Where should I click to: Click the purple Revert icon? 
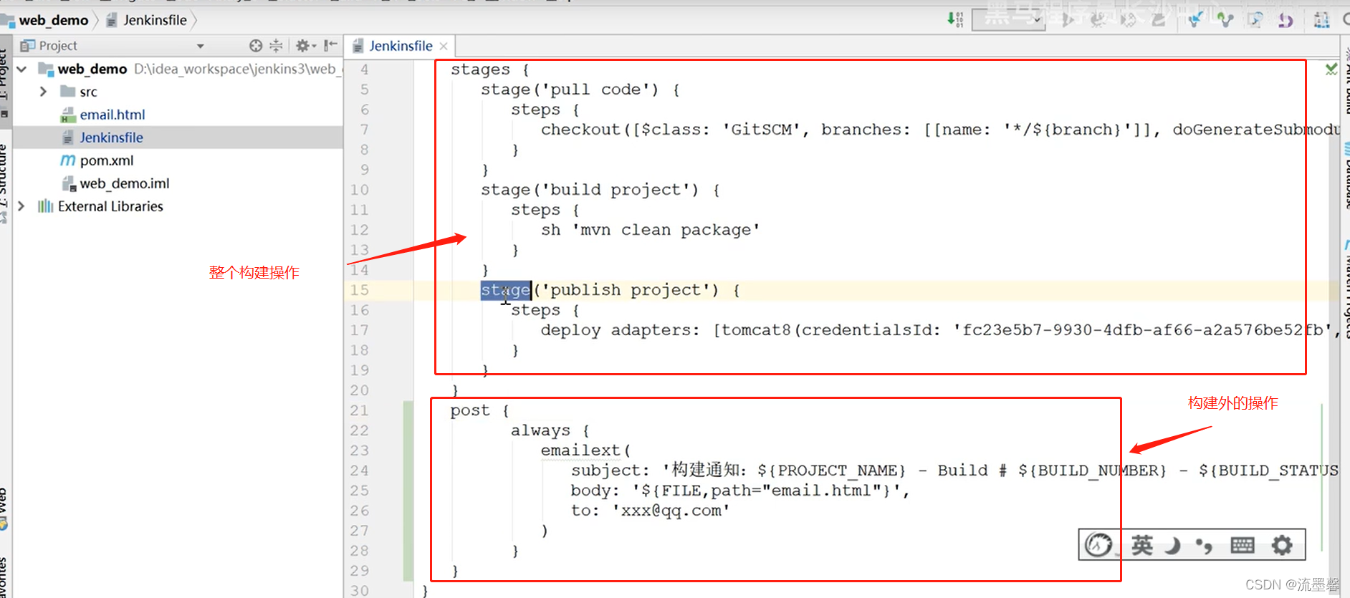(x=1286, y=20)
